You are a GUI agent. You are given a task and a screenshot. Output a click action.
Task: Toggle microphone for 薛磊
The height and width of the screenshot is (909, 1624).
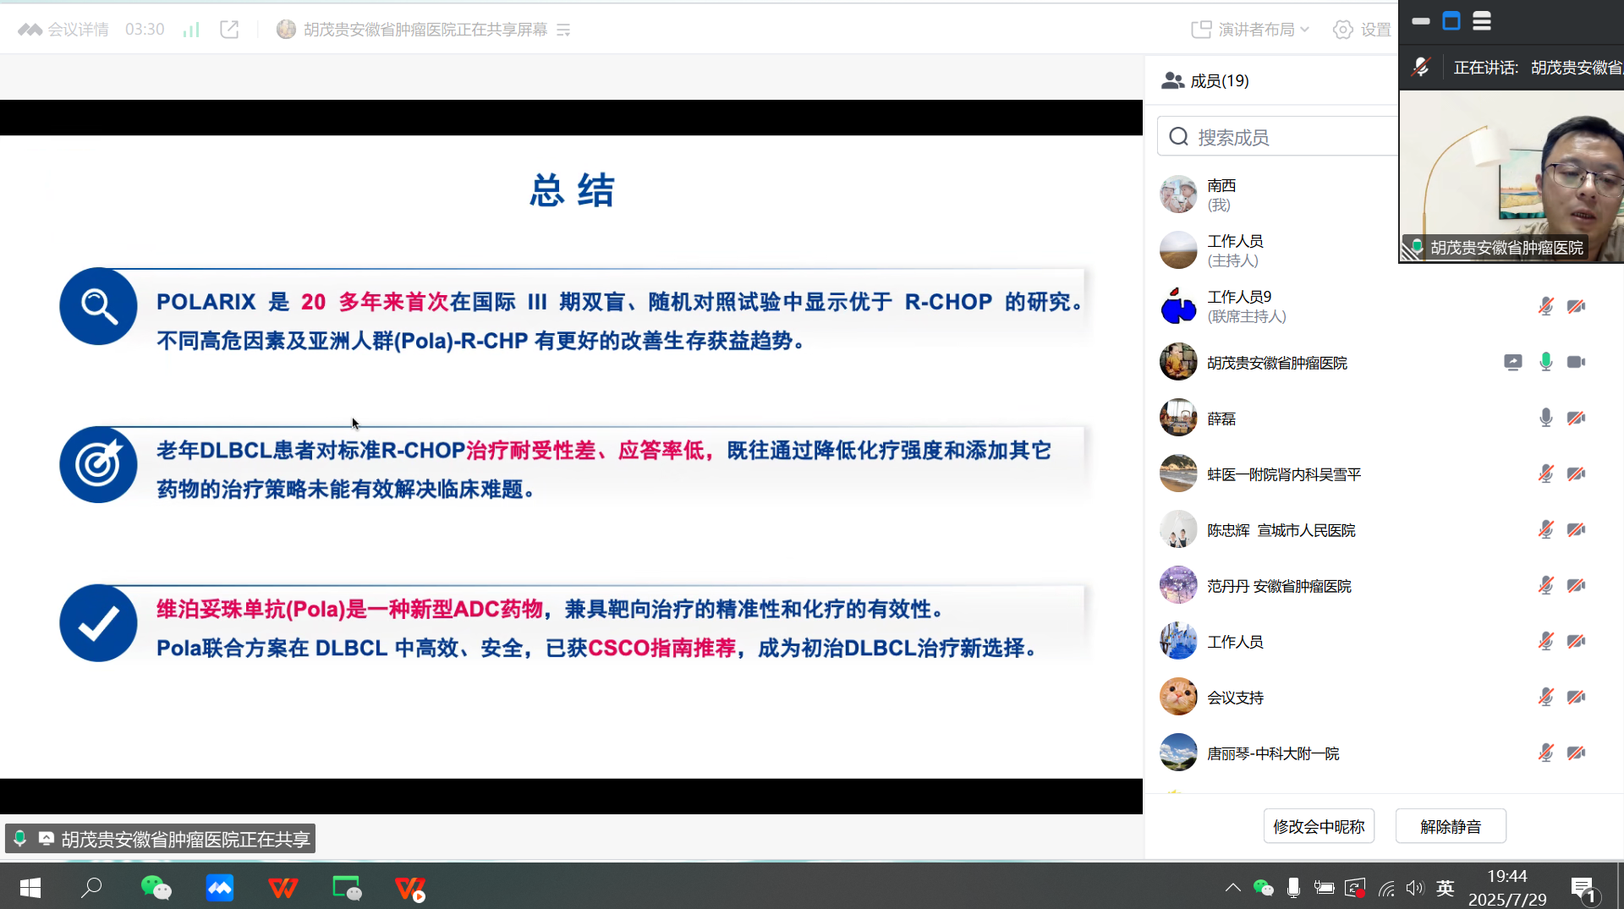click(1545, 419)
